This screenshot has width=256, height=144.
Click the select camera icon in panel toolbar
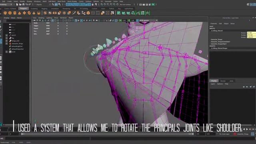(x=34, y=20)
